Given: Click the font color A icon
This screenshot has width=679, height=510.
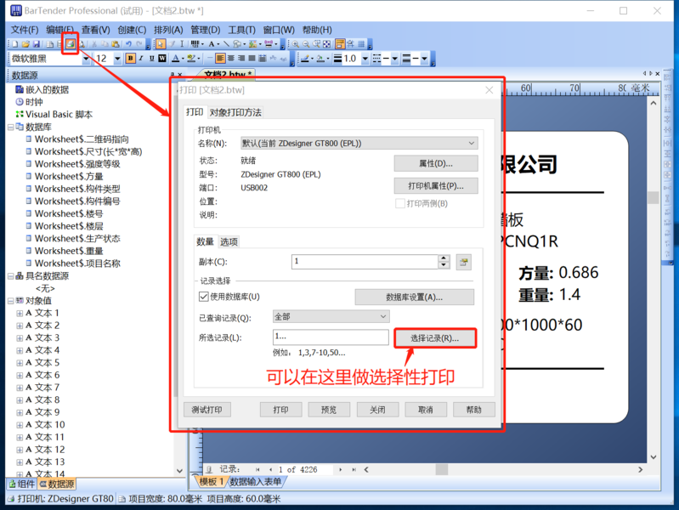Looking at the screenshot, I should pyautogui.click(x=175, y=59).
